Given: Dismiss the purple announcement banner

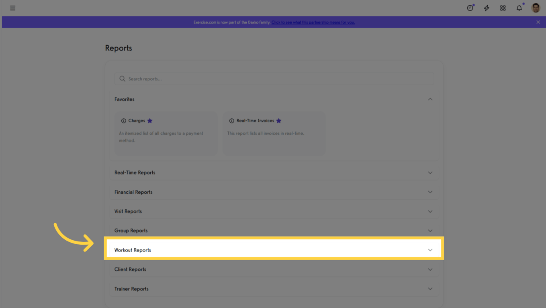Looking at the screenshot, I should point(538,22).
